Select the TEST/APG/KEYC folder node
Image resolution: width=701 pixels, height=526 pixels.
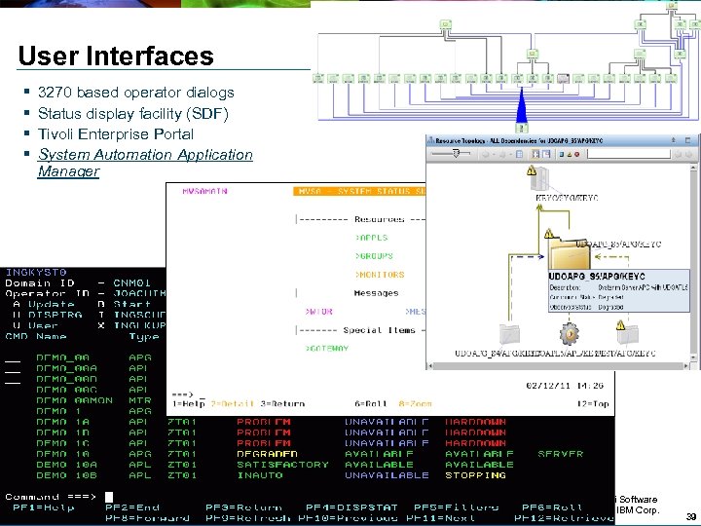(x=630, y=334)
